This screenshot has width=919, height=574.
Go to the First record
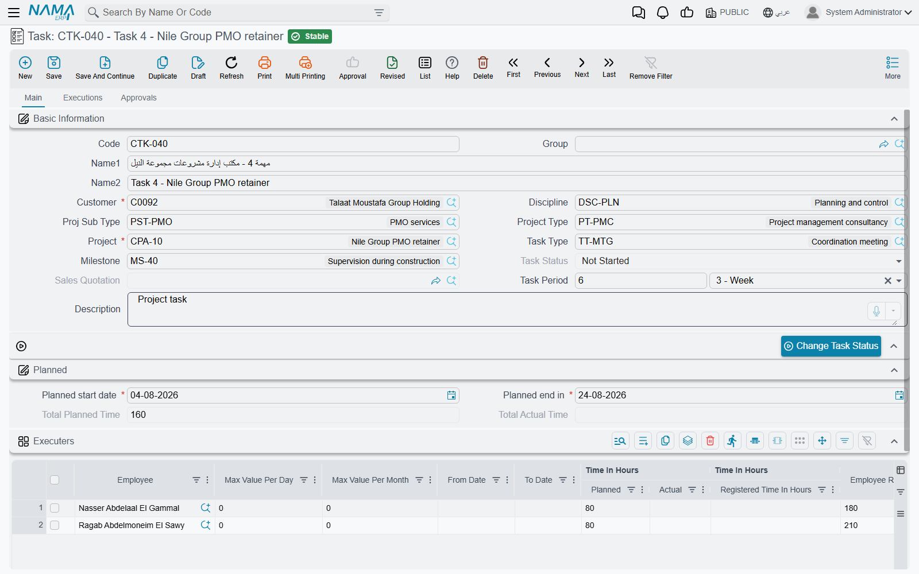[513, 67]
